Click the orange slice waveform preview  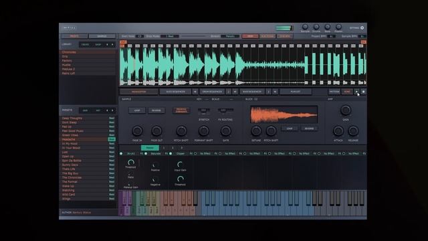(x=284, y=114)
